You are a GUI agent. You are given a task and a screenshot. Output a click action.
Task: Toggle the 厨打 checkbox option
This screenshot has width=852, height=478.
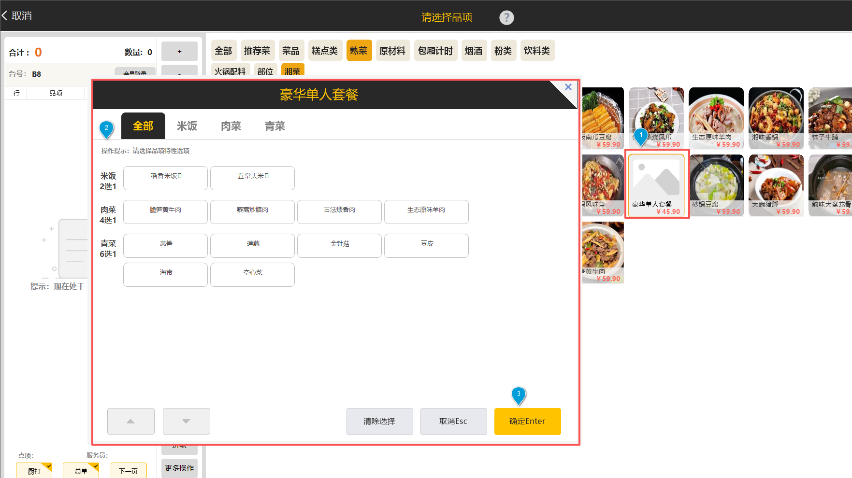(34, 471)
